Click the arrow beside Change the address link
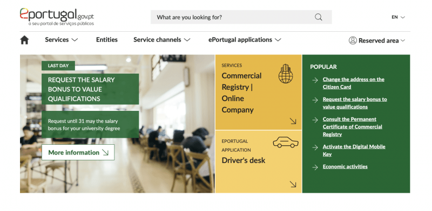432x211 pixels. [x=315, y=80]
